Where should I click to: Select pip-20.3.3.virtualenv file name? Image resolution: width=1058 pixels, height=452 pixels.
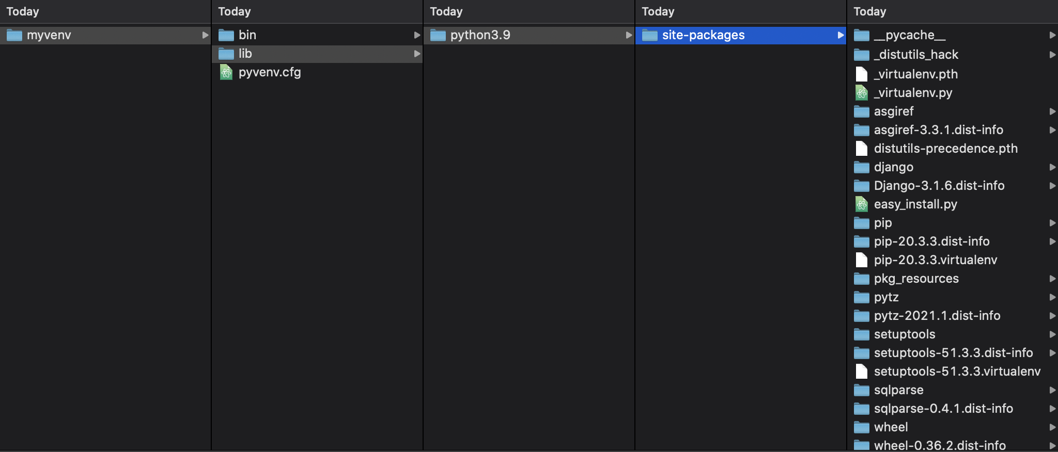click(x=936, y=260)
